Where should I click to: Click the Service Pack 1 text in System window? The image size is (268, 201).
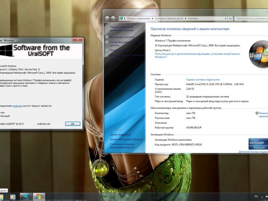tap(162, 50)
